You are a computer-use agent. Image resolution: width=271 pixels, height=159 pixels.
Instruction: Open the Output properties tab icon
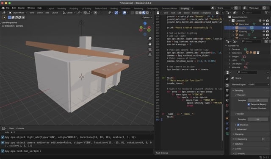pyautogui.click(x=227, y=90)
